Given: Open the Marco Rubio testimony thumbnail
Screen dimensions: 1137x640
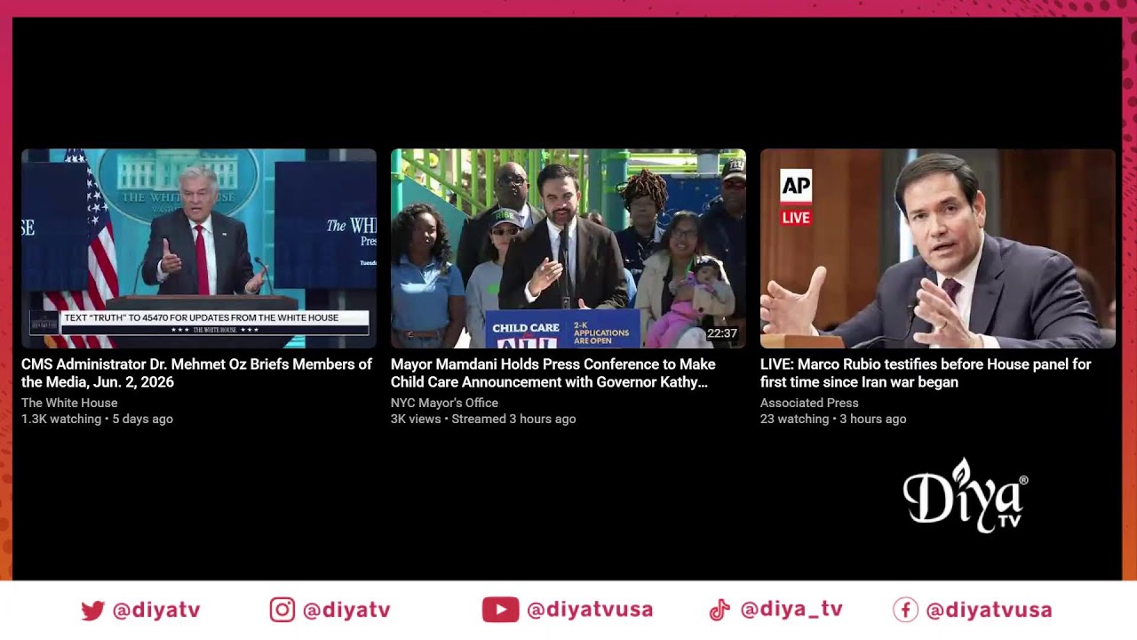Looking at the screenshot, I should pos(938,248).
